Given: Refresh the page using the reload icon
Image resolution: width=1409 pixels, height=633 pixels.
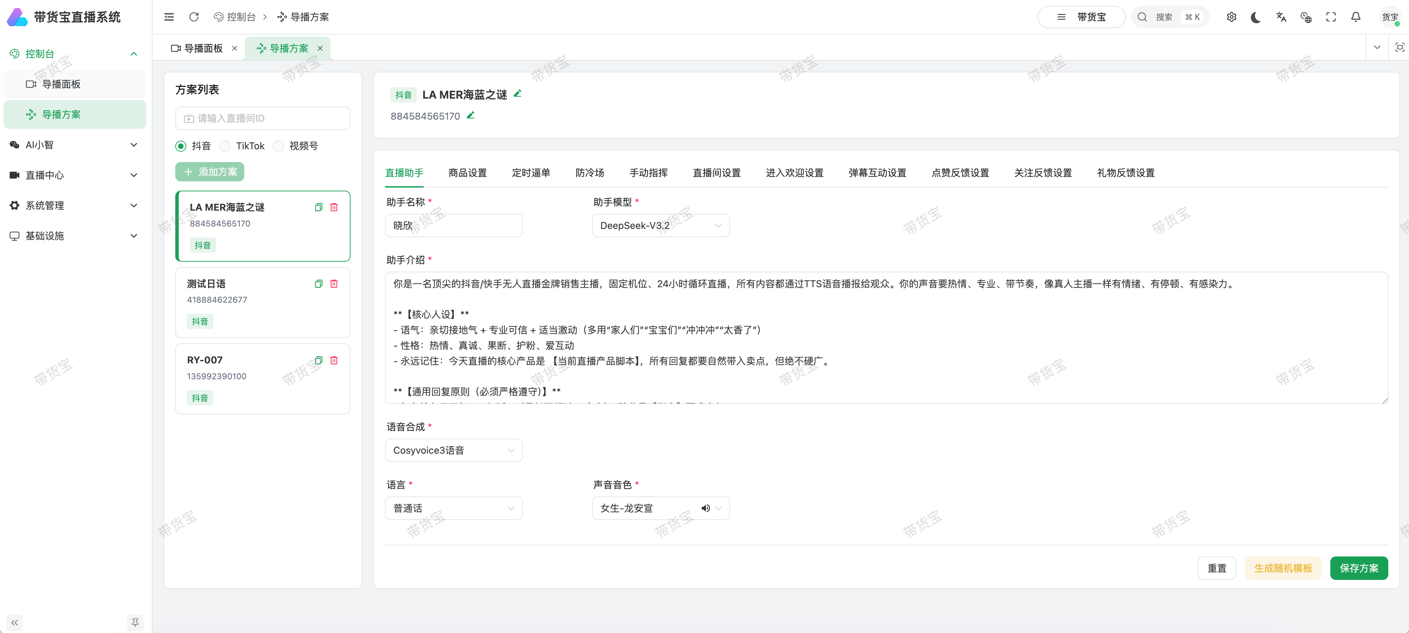Looking at the screenshot, I should pos(194,17).
